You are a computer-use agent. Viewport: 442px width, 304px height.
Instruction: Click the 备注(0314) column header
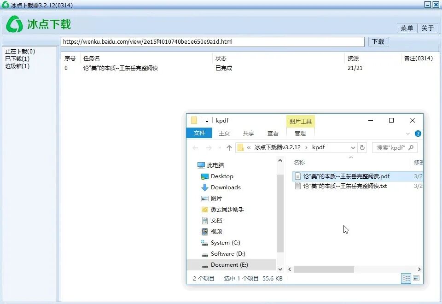tap(419, 58)
